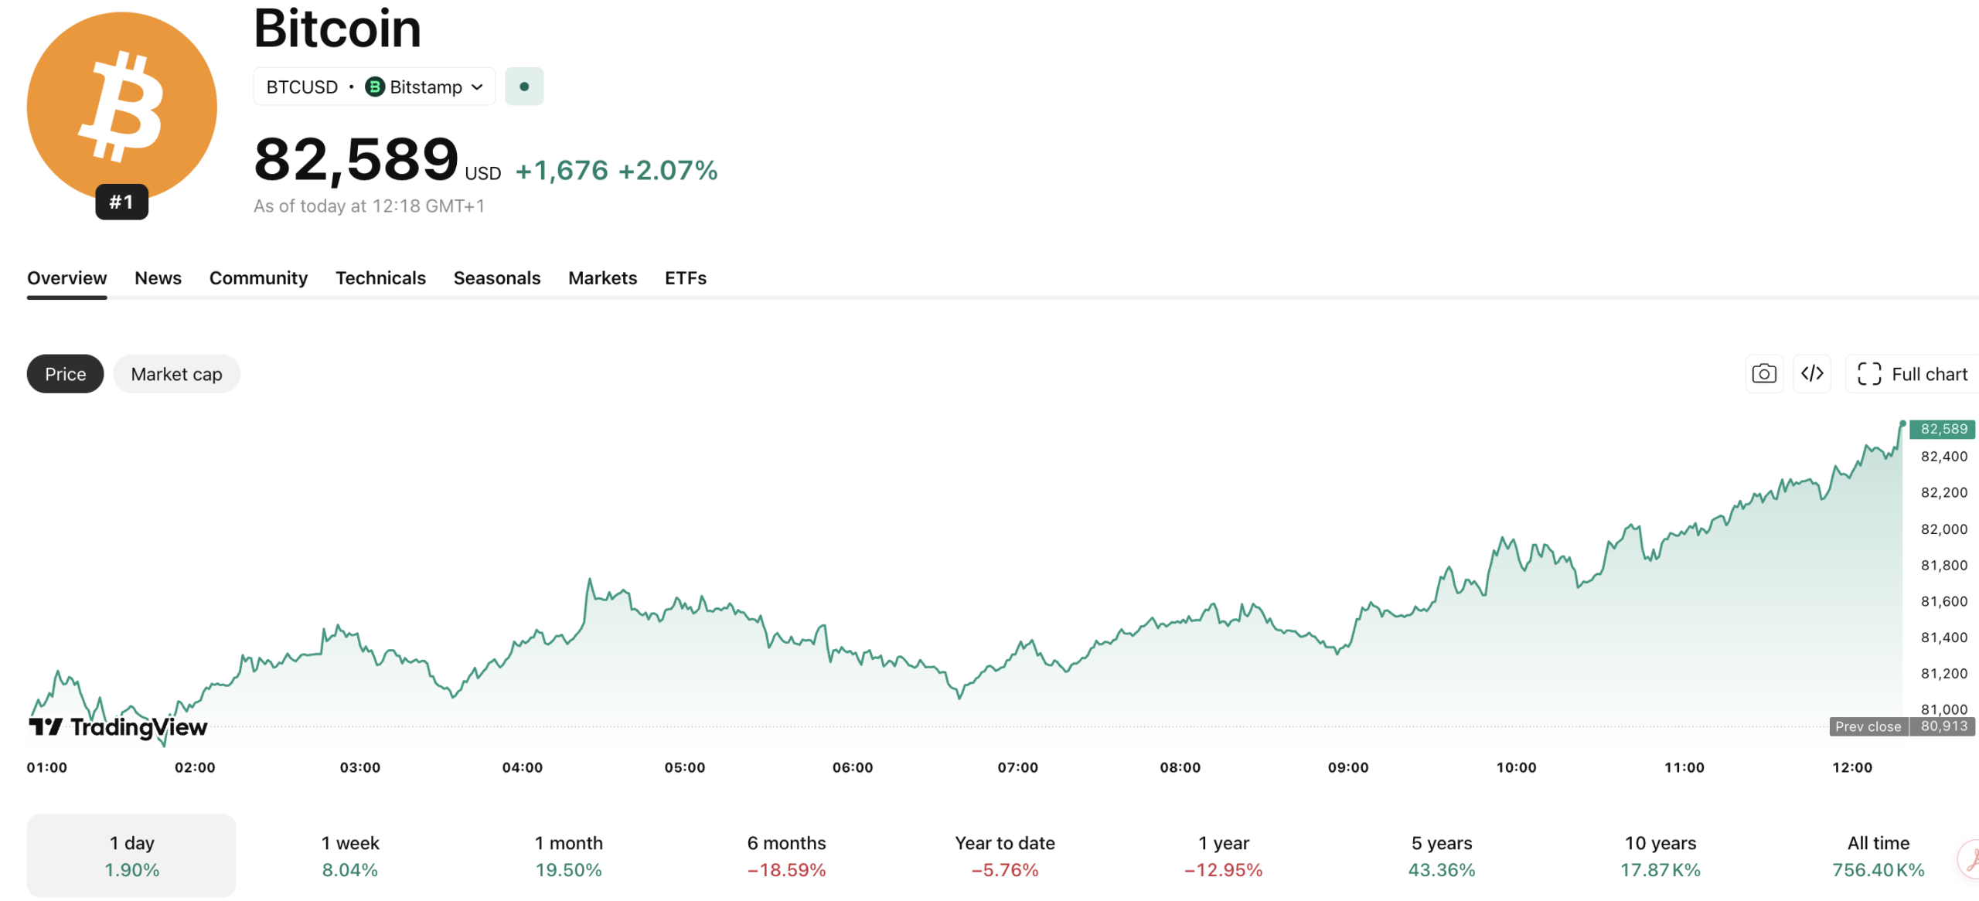Click the Bitstamp exchange logo icon
The width and height of the screenshot is (1979, 901).
(375, 87)
